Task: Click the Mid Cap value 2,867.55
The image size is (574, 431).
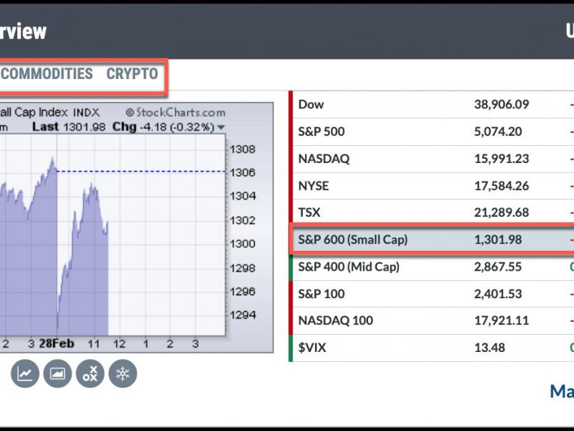Action: [498, 267]
